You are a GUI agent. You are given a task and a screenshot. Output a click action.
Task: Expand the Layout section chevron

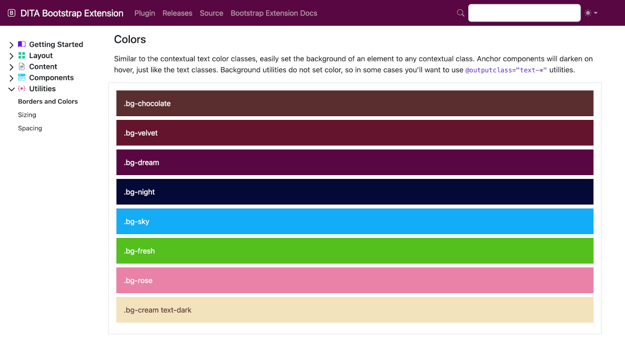tap(12, 56)
